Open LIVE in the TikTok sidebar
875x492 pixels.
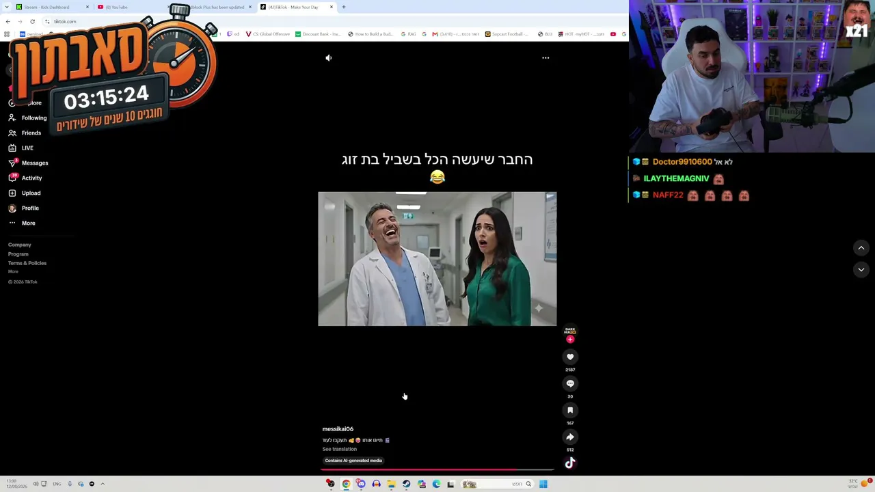coord(27,148)
